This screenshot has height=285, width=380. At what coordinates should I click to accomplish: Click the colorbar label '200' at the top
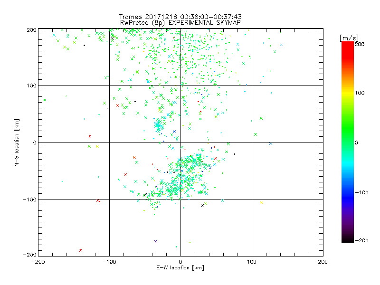pyautogui.click(x=360, y=44)
